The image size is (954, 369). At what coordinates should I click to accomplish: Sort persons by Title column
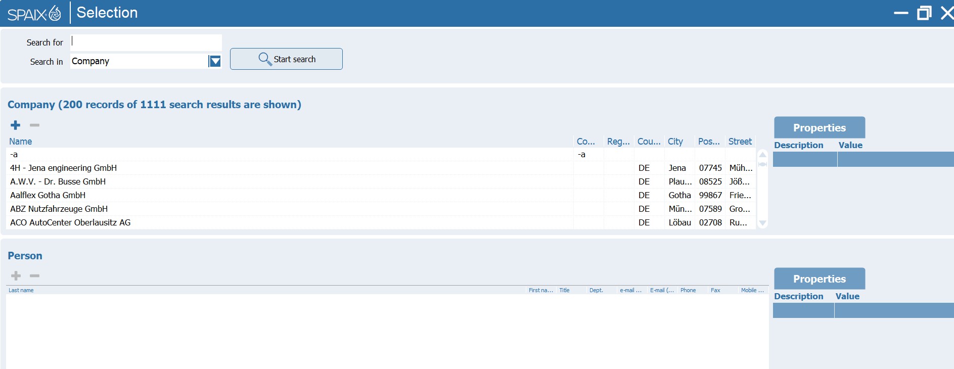(x=564, y=290)
